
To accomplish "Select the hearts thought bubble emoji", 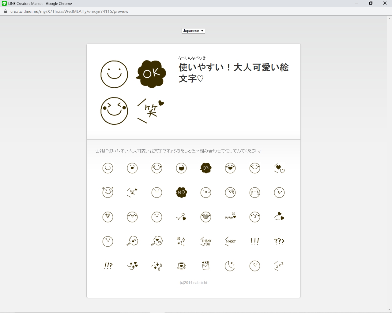I will pyautogui.click(x=157, y=241).
